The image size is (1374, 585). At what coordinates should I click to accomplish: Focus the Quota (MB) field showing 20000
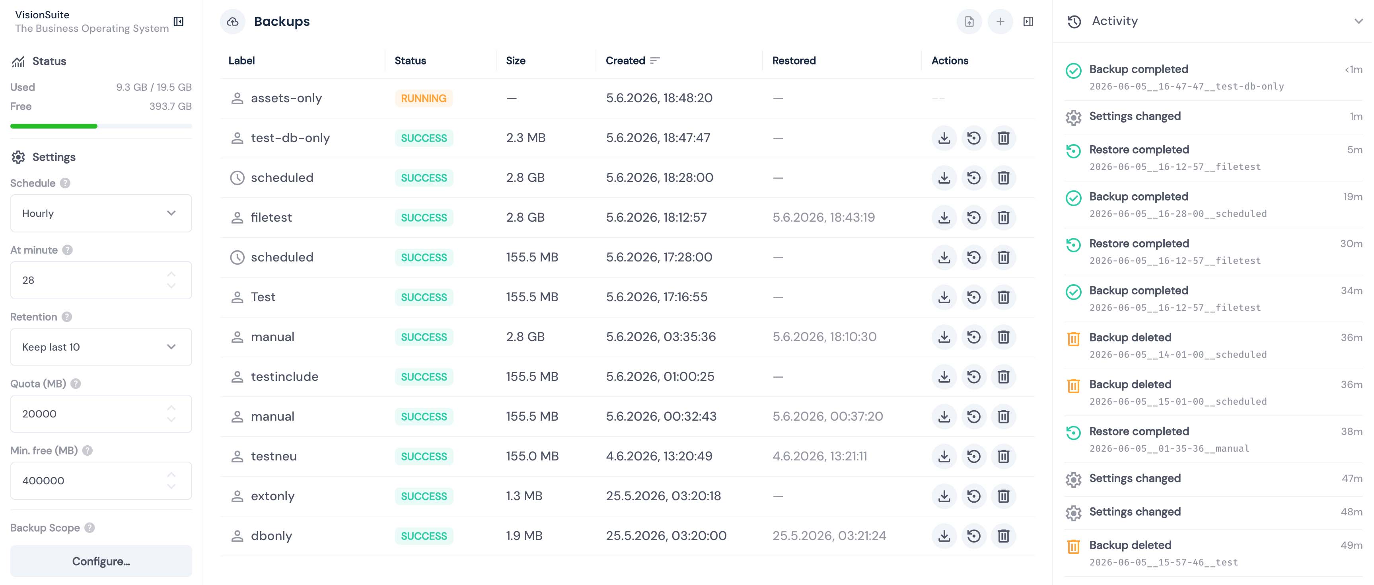(101, 413)
